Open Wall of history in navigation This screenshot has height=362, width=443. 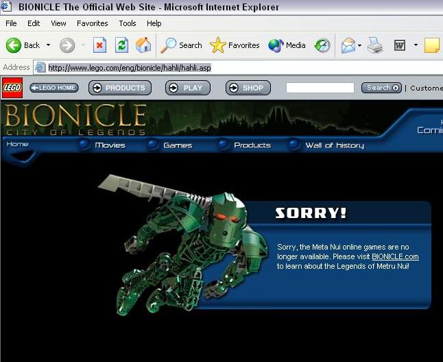(335, 145)
